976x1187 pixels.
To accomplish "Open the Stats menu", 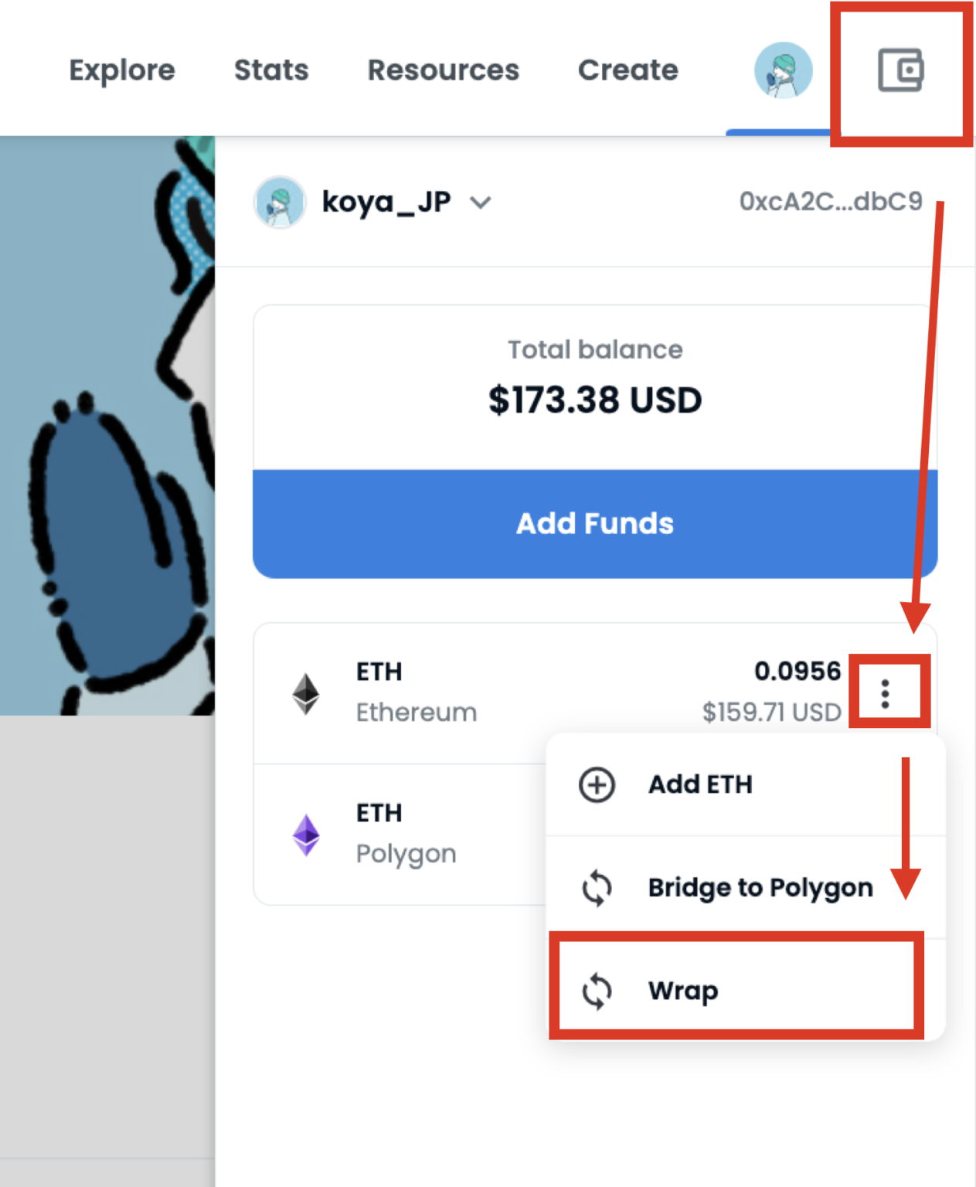I will 271,70.
